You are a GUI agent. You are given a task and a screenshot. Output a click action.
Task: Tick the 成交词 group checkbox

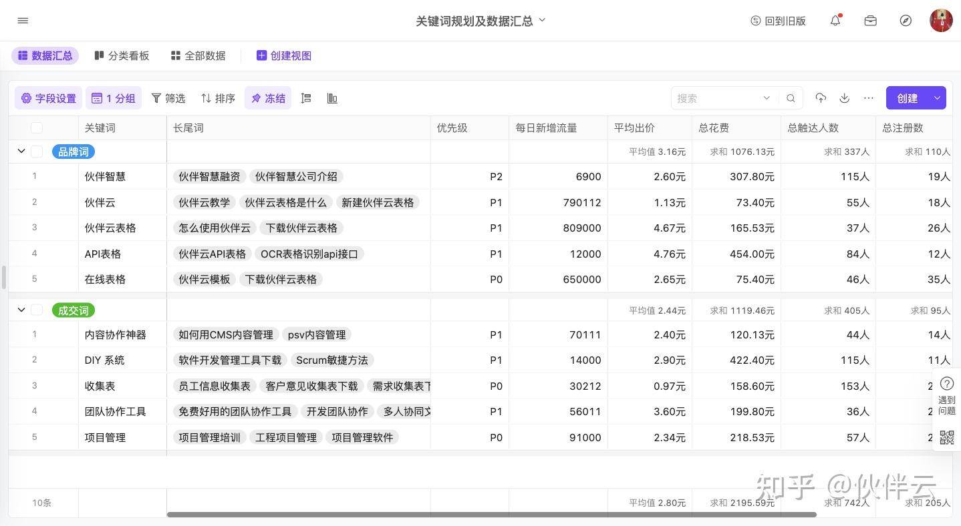(x=37, y=310)
